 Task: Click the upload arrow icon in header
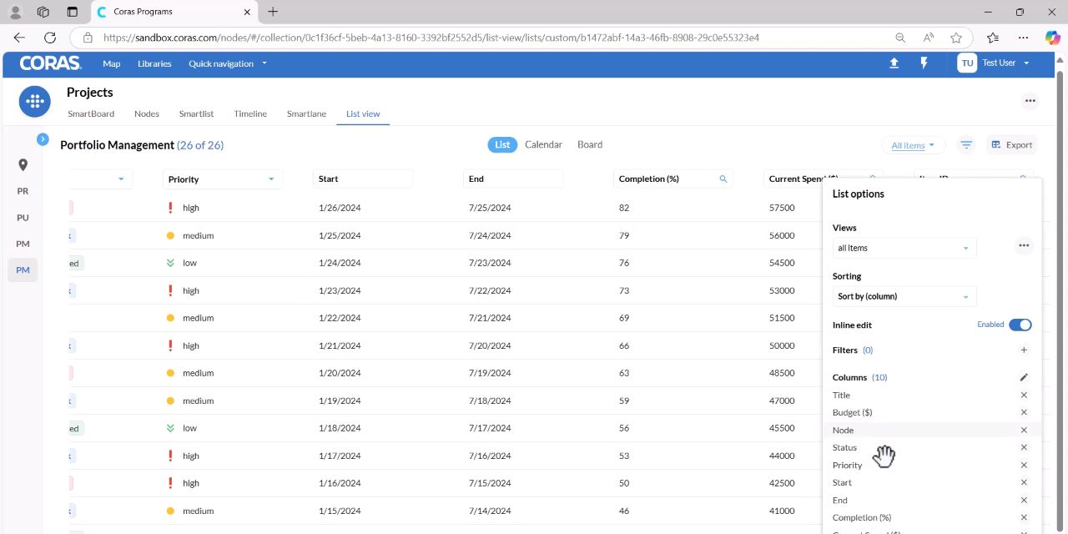coord(894,63)
